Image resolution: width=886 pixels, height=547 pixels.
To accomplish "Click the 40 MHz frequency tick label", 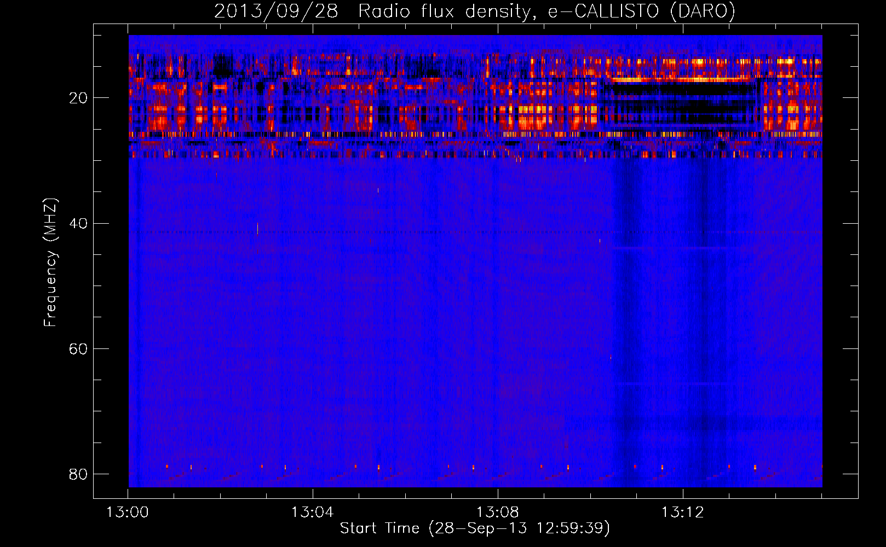I will tap(78, 223).
